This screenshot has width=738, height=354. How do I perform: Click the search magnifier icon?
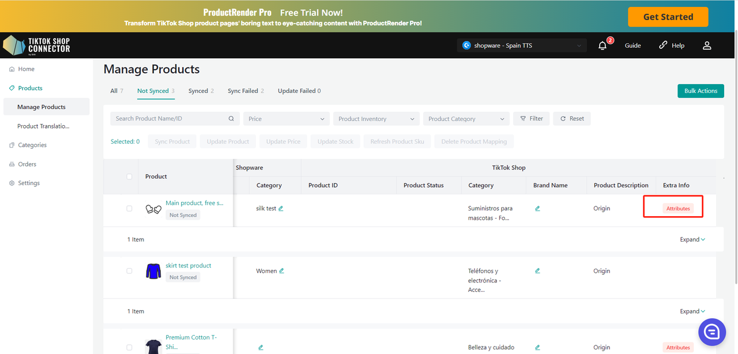231,119
